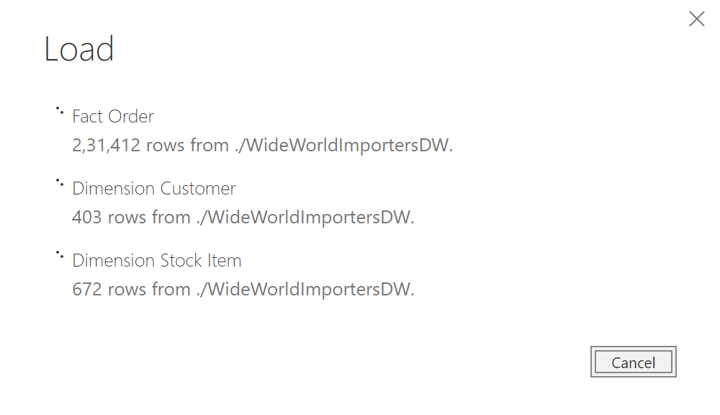Click the 403 row count number
Screen dimensions: 720x415
tap(87, 218)
